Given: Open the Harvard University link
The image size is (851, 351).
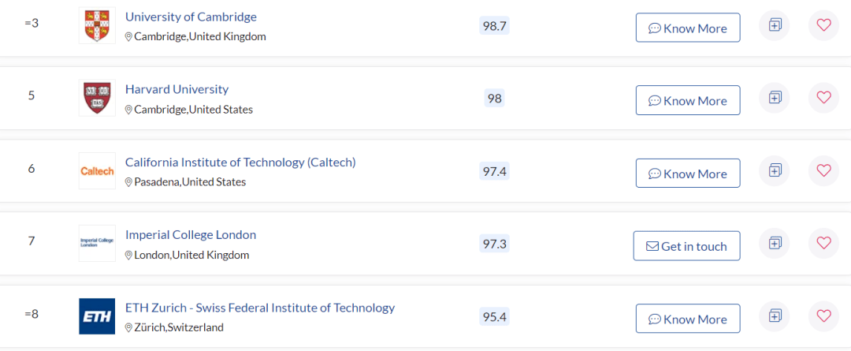Looking at the screenshot, I should coord(177,89).
